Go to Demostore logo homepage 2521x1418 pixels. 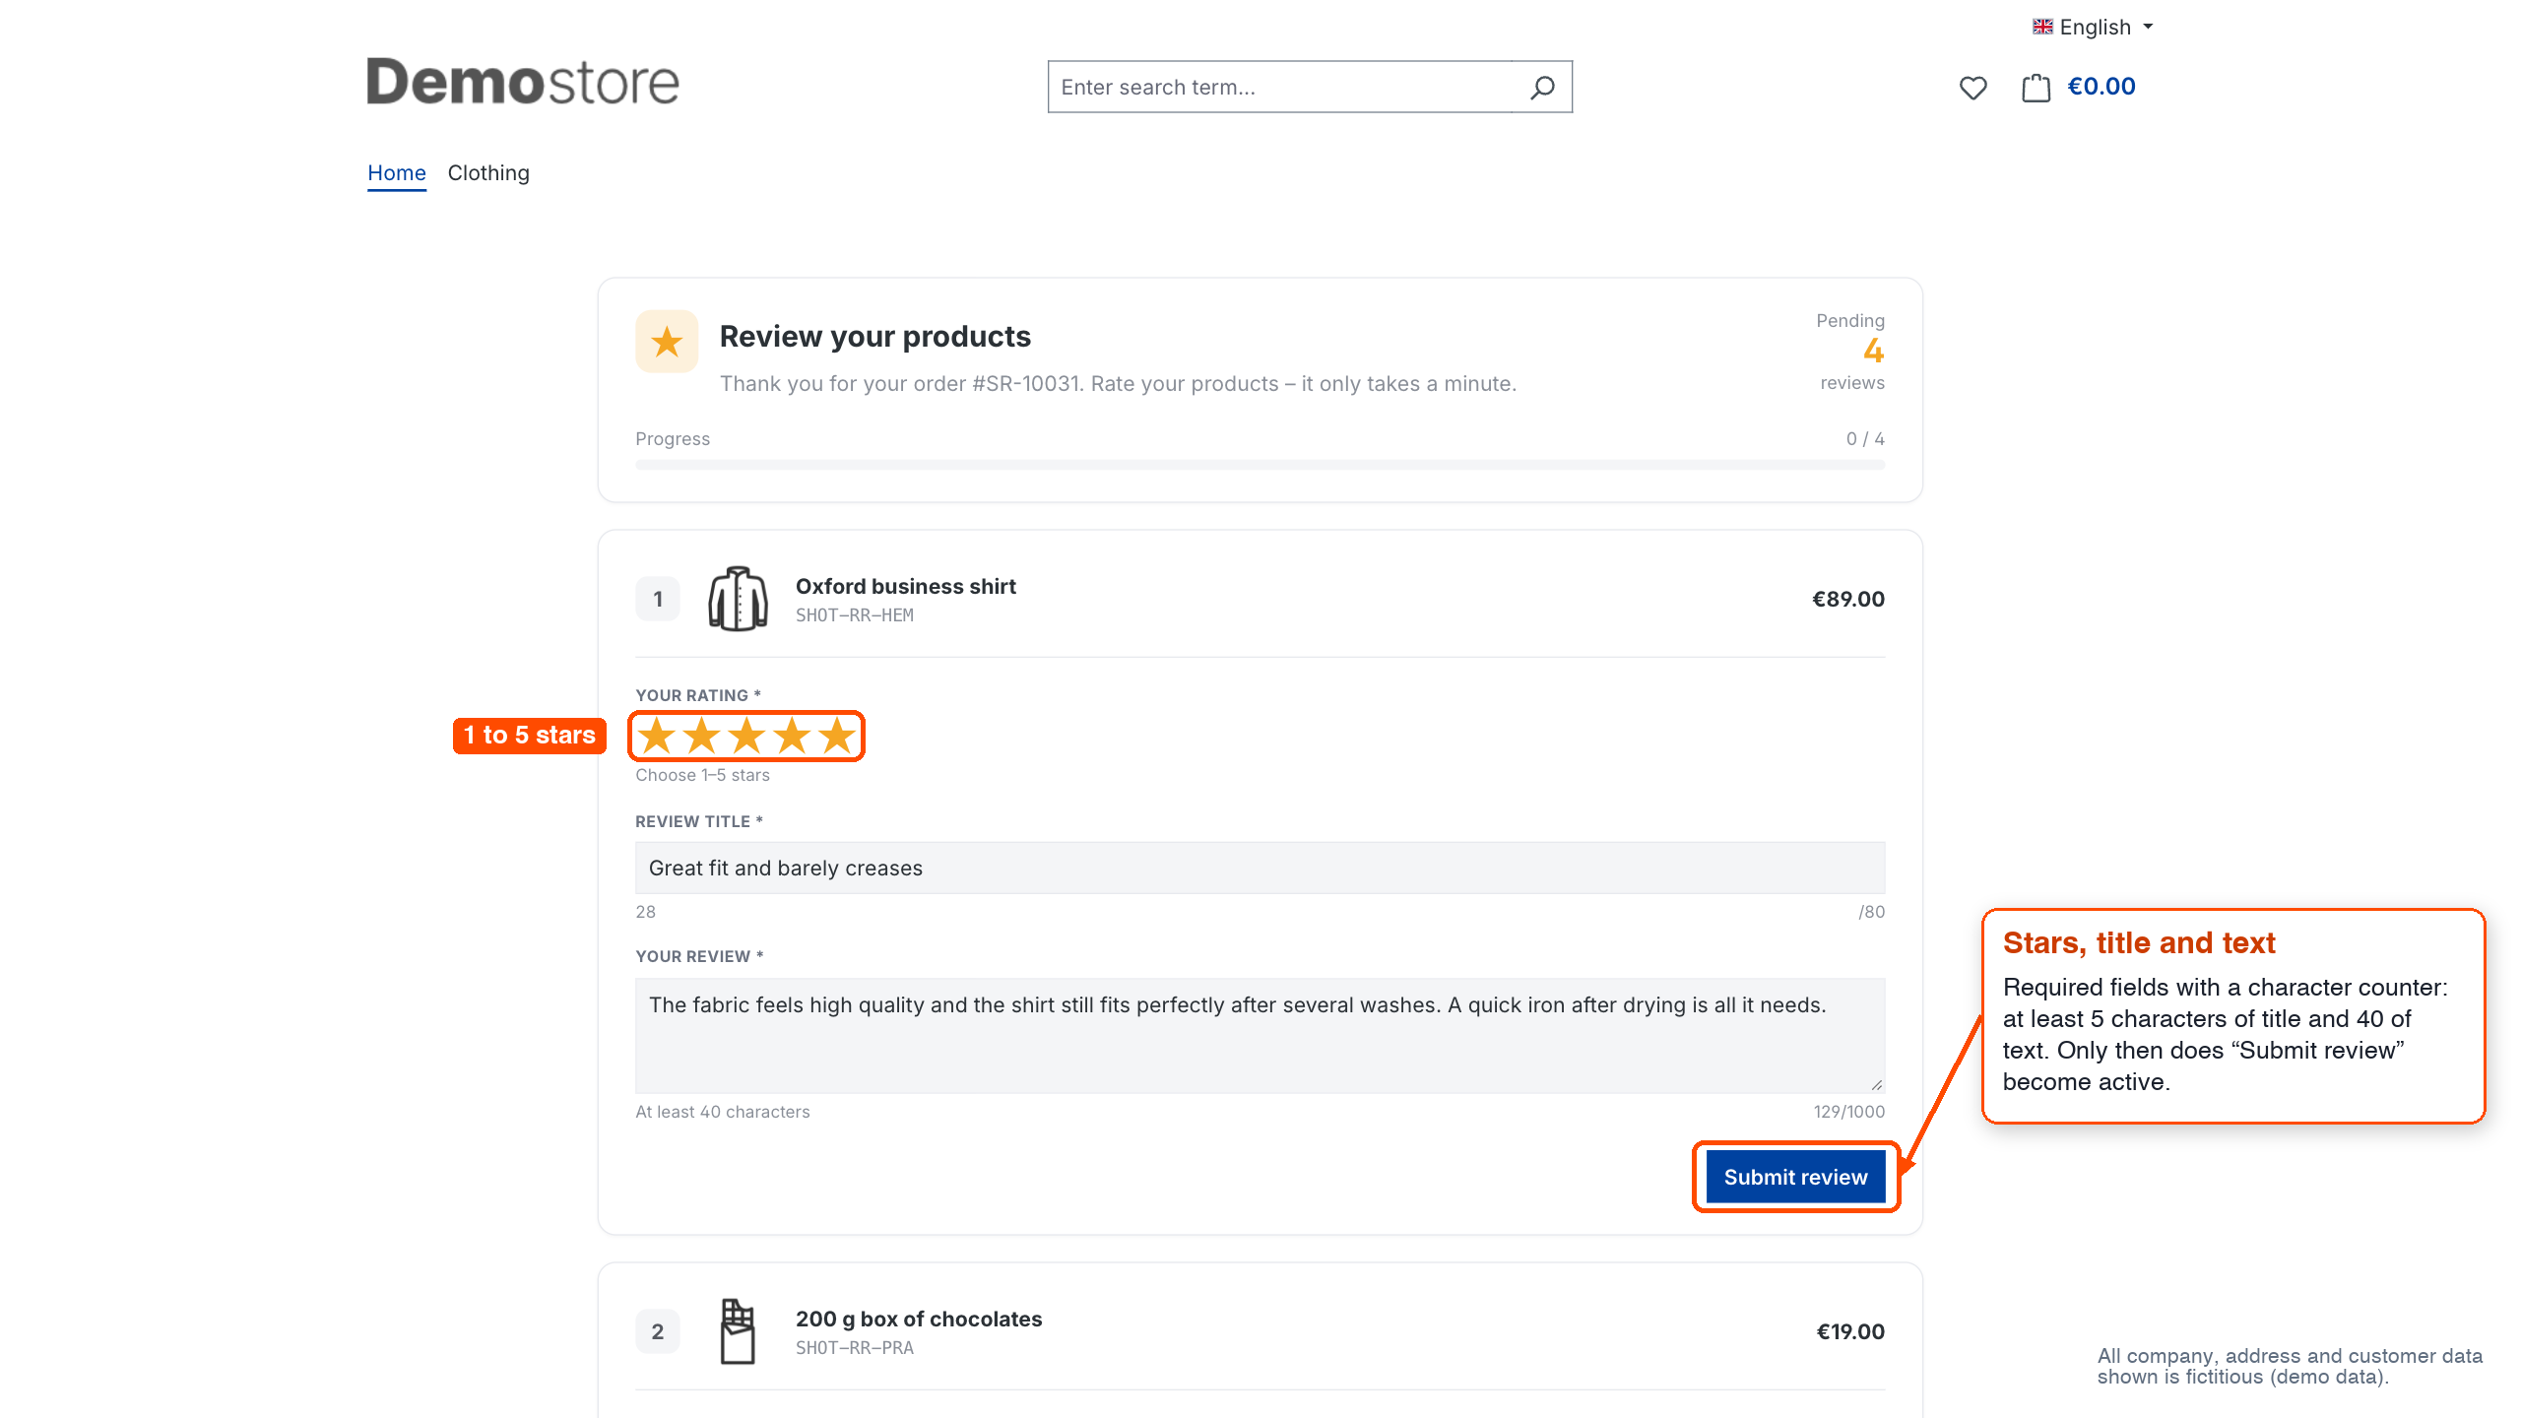pos(523,82)
